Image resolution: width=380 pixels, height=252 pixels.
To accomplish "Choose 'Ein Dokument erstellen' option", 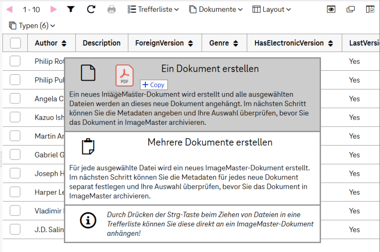I will tap(192, 95).
